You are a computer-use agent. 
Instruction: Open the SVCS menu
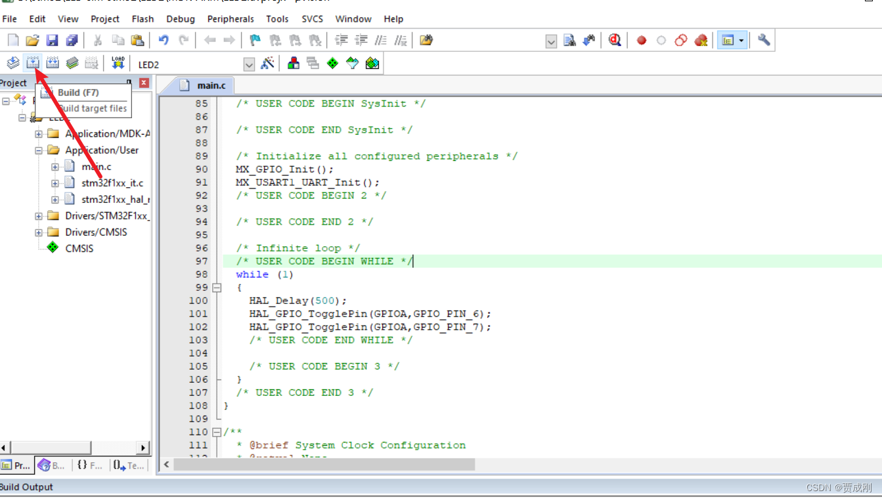pyautogui.click(x=312, y=19)
